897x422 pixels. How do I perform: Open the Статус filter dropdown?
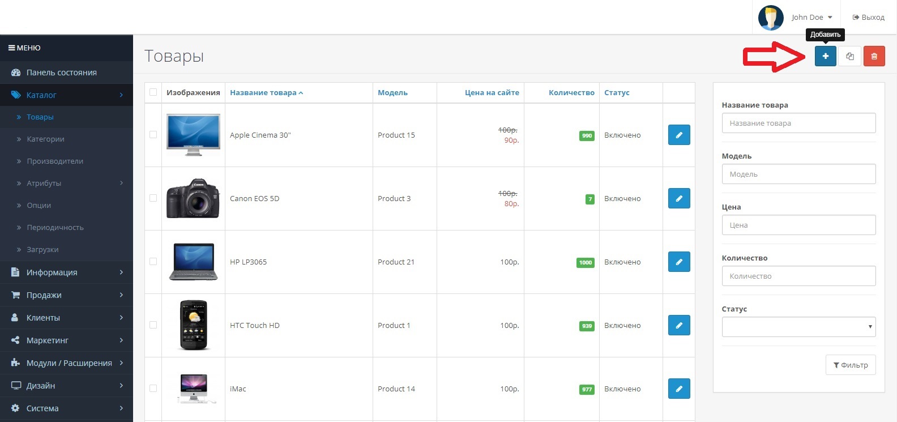coord(798,327)
